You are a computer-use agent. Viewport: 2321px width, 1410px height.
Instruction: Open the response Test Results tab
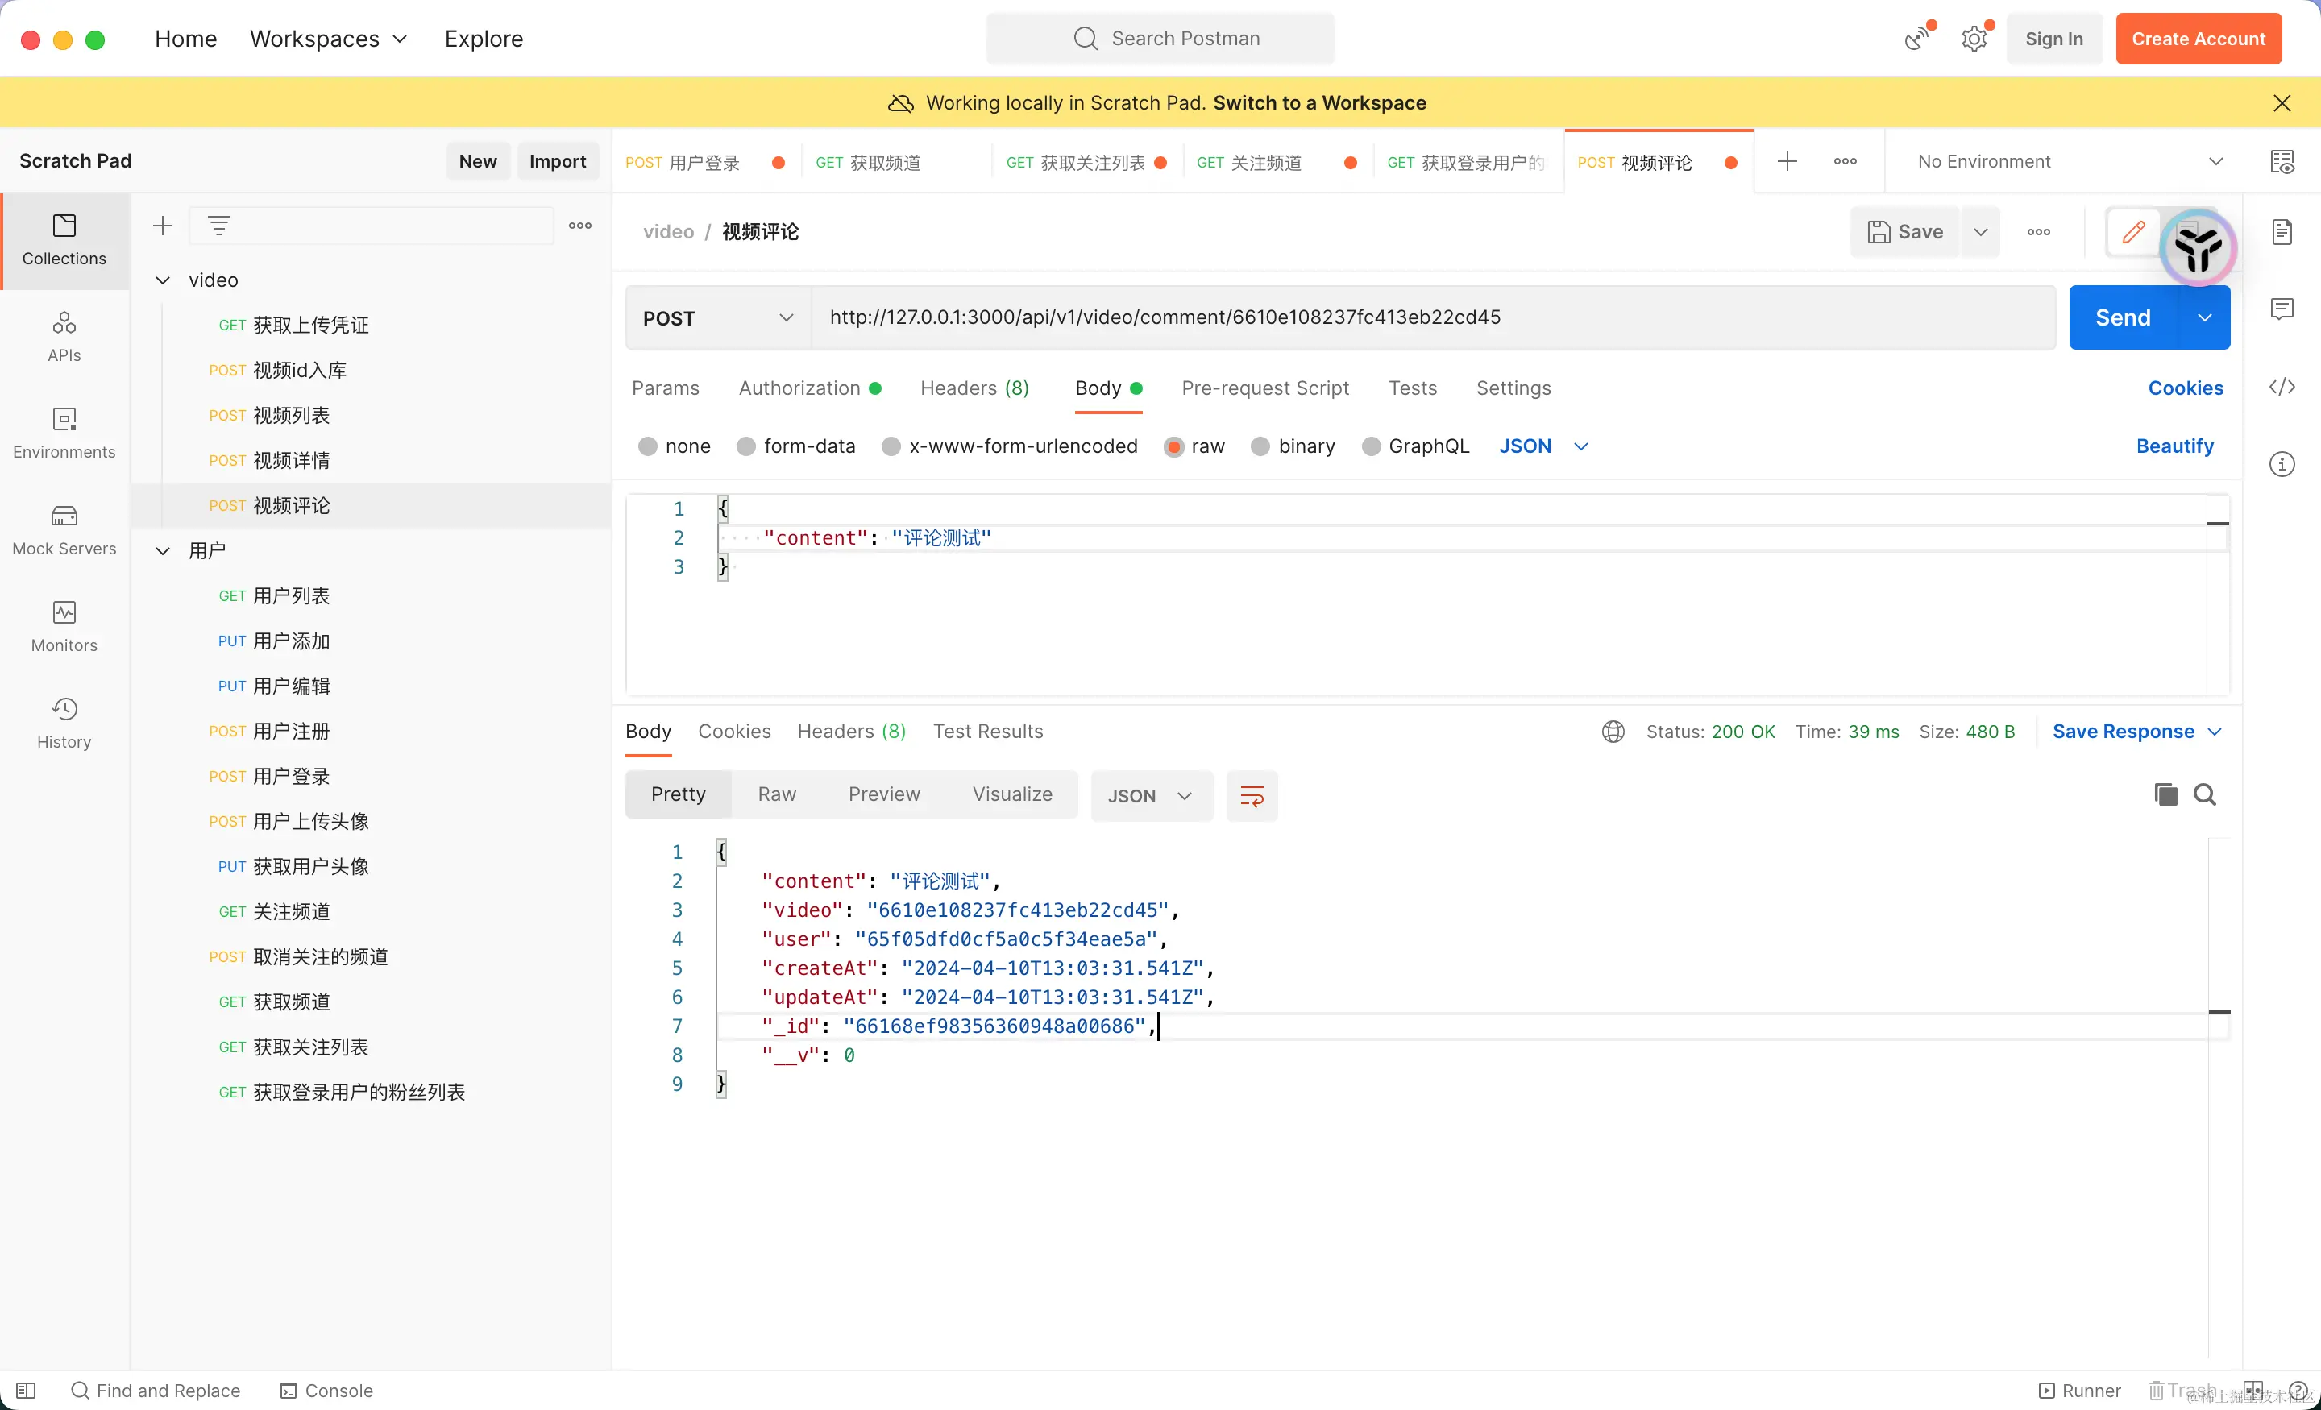coord(987,731)
